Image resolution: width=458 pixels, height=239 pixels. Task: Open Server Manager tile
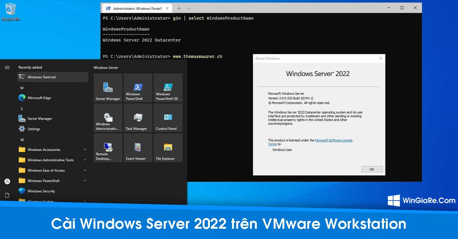[x=108, y=88]
